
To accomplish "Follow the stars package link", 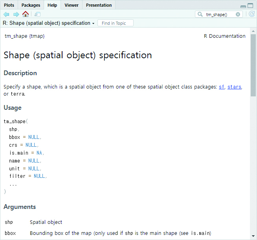I will point(234,87).
